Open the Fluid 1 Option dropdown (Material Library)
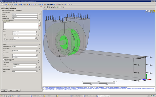156x97 pixels. tap(25, 32)
